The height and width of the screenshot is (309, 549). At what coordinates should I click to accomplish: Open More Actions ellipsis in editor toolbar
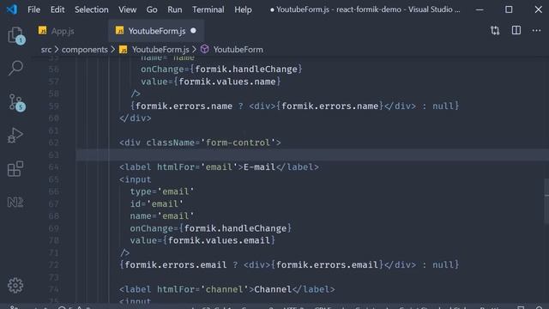tap(536, 31)
